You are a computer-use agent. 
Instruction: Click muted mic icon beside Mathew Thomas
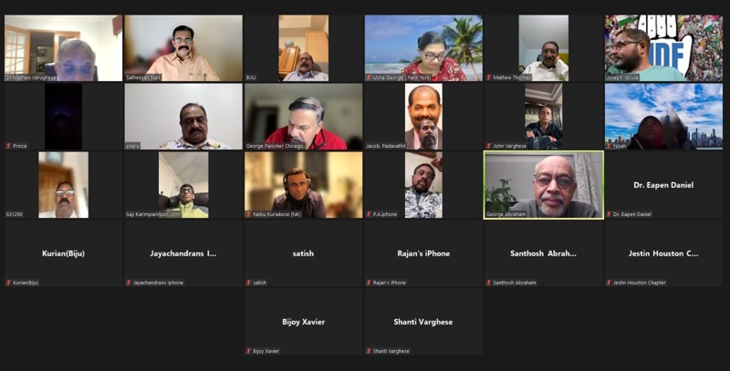(x=489, y=77)
